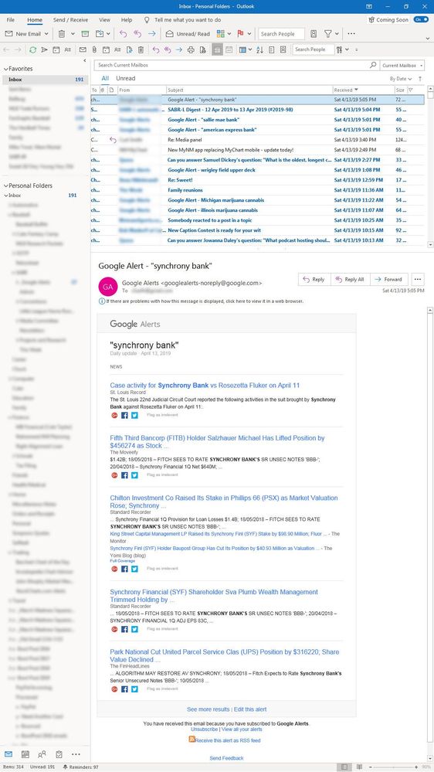The image size is (434, 772).
Task: Click the Filter Email funnel icon
Action: coord(327,34)
